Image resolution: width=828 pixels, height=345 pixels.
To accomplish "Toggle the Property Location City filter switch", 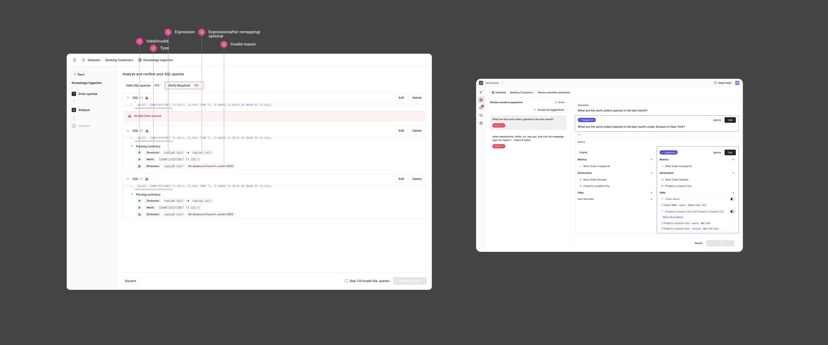I will click(x=732, y=212).
